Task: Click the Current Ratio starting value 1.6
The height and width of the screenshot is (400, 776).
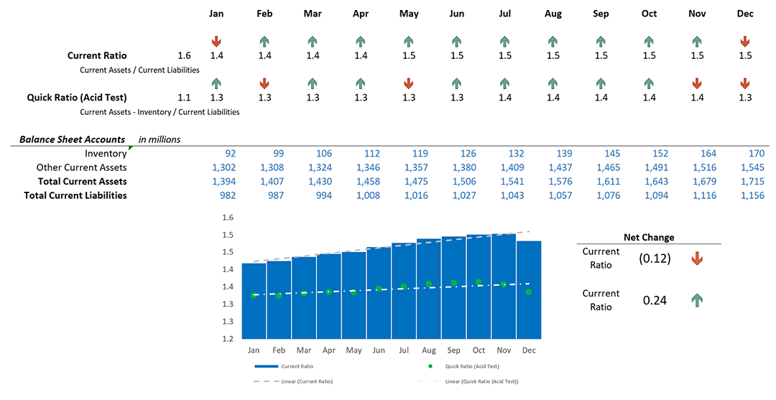Action: [184, 55]
